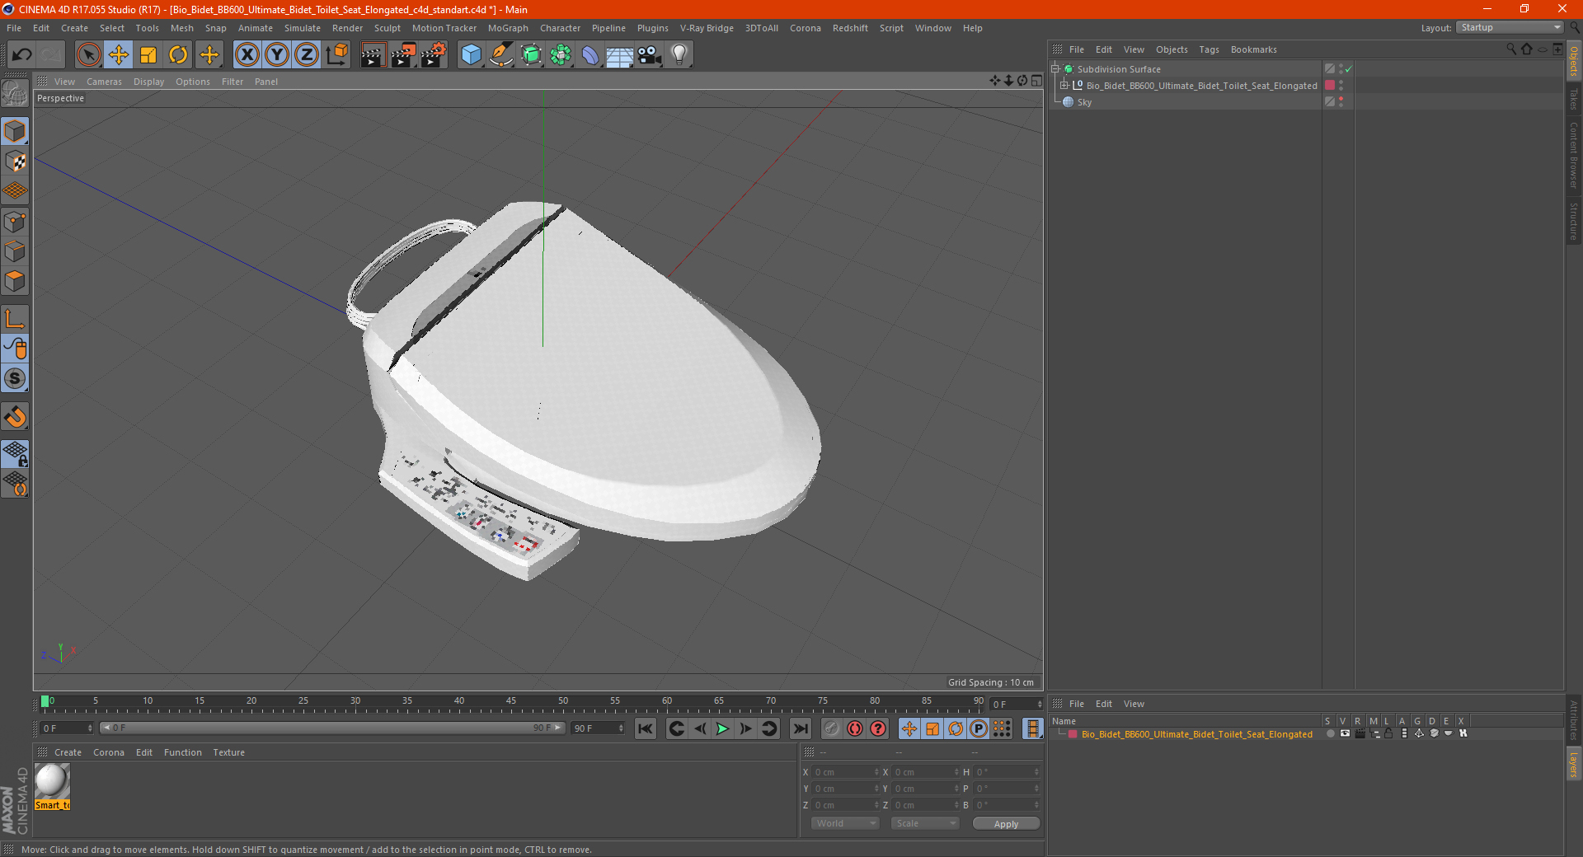
Task: Toggle coordinate system icon
Action: coord(337,55)
